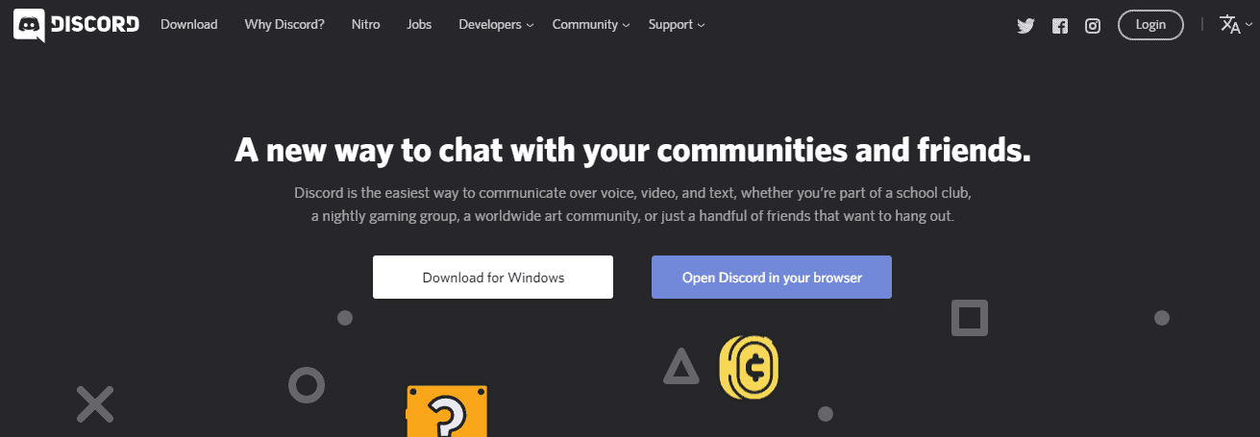Go to the Download page

coord(188,25)
